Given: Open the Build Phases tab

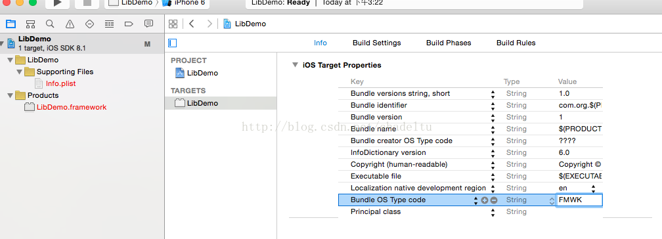Looking at the screenshot, I should pyautogui.click(x=449, y=43).
